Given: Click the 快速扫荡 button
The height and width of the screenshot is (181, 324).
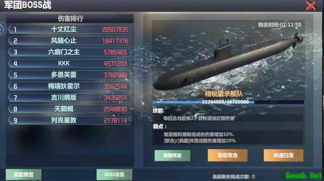Looking at the screenshot, I should (283, 155).
